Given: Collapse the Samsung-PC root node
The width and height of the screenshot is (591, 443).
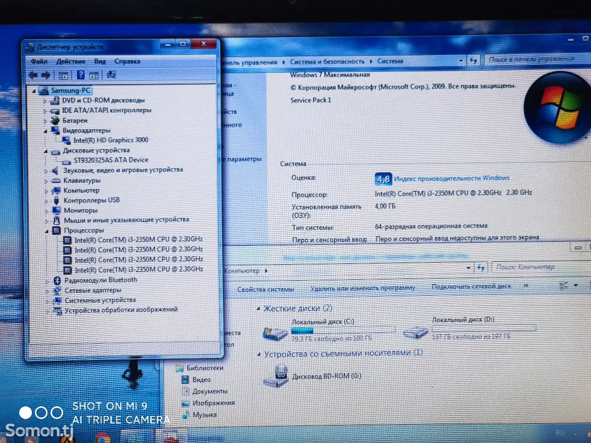Looking at the screenshot, I should (x=34, y=91).
